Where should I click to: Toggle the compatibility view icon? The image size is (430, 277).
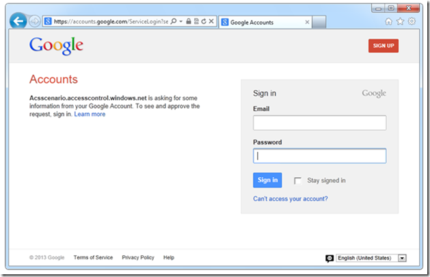(x=196, y=21)
